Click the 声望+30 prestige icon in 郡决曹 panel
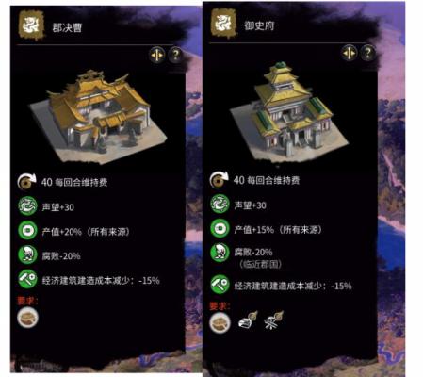The width and height of the screenshot is (423, 377). pyautogui.click(x=27, y=206)
